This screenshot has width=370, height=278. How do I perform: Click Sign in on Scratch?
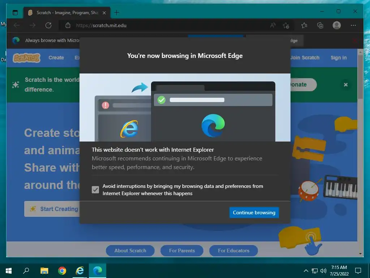tap(339, 58)
